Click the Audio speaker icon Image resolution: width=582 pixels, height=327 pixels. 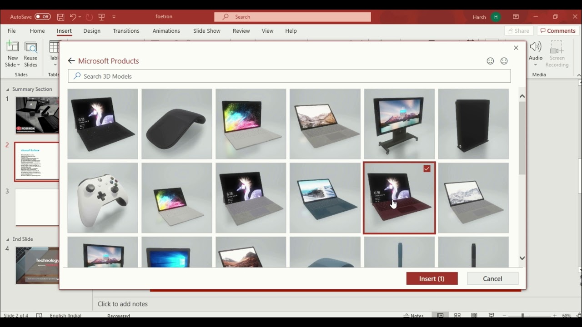[x=536, y=47]
